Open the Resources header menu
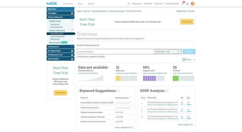 137,4
